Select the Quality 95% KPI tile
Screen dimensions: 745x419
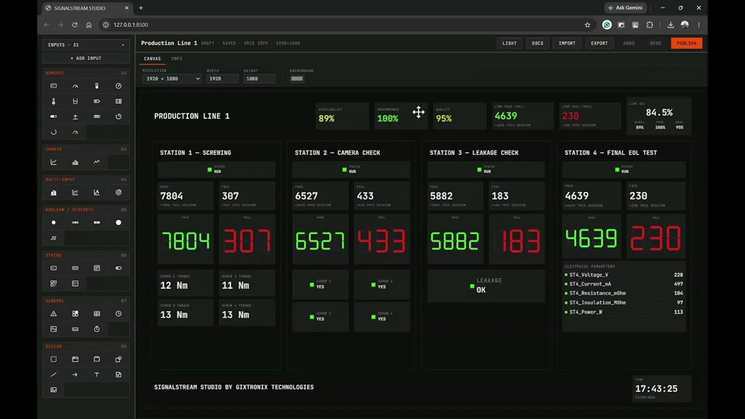(460, 116)
